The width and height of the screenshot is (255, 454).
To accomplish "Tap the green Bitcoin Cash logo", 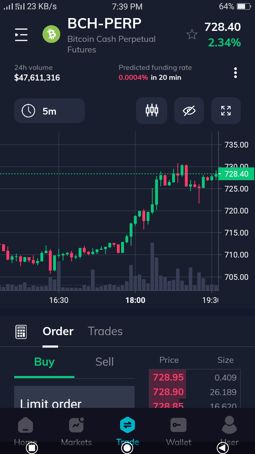I will (52, 34).
